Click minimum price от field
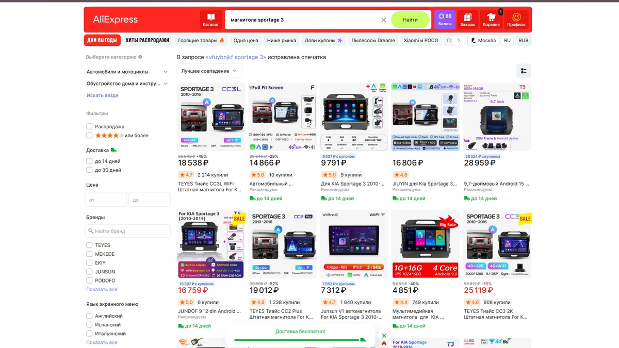Screen dimensions: 619x348 click(x=106, y=200)
